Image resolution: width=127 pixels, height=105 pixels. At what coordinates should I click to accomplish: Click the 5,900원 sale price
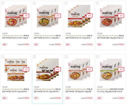[x=121, y=98]
